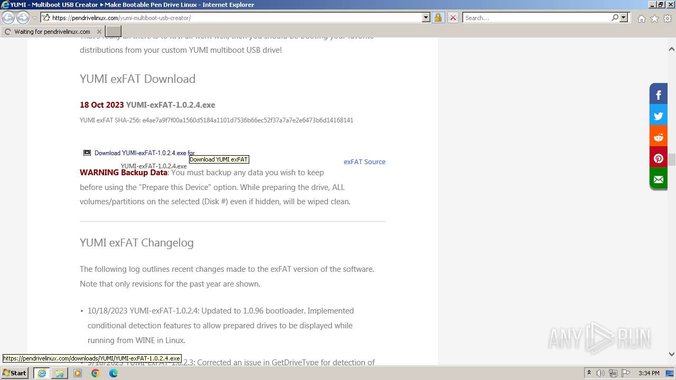Share the page on Pinterest

(659, 158)
